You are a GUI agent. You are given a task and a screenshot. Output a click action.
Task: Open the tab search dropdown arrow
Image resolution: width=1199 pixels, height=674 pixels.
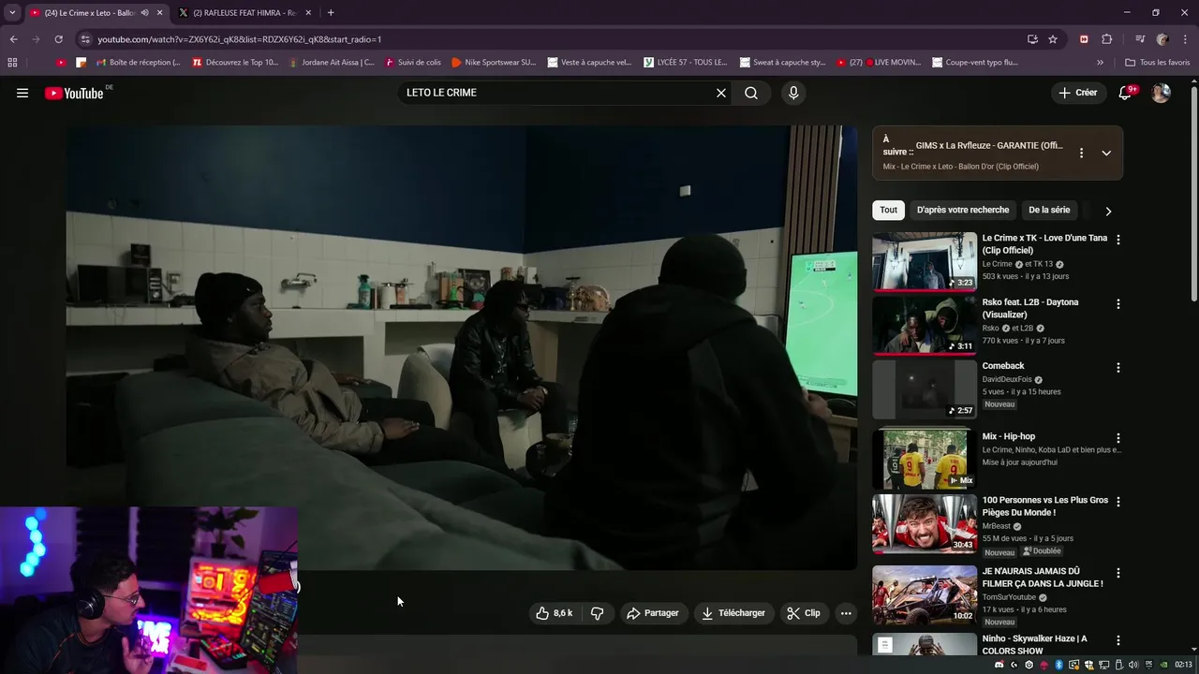pyautogui.click(x=12, y=12)
